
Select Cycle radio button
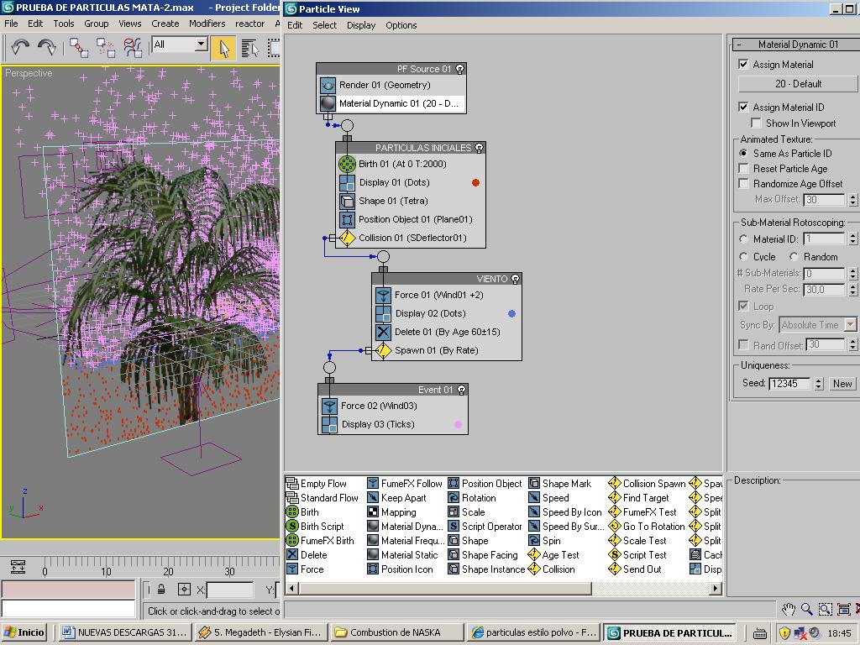tap(743, 256)
